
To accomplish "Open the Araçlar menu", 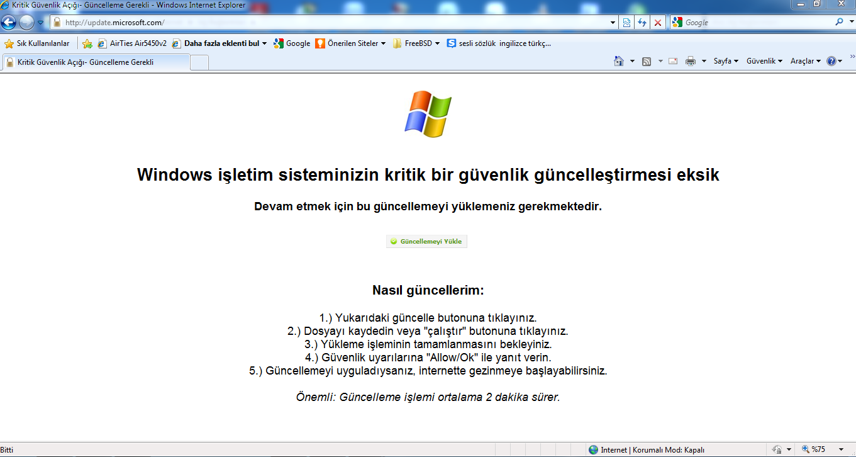I will click(x=806, y=61).
